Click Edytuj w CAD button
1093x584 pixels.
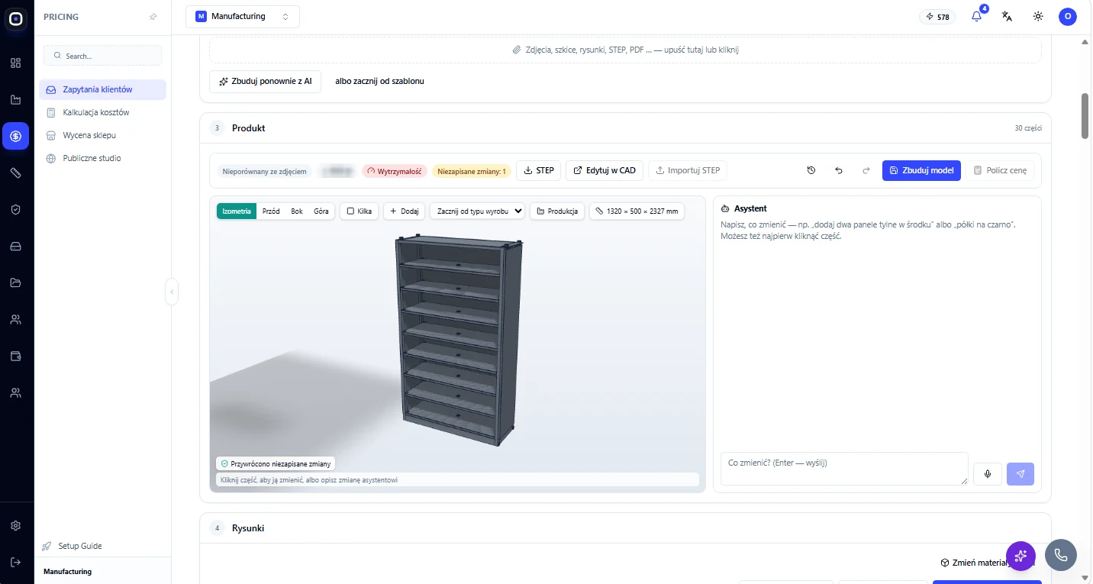point(605,170)
